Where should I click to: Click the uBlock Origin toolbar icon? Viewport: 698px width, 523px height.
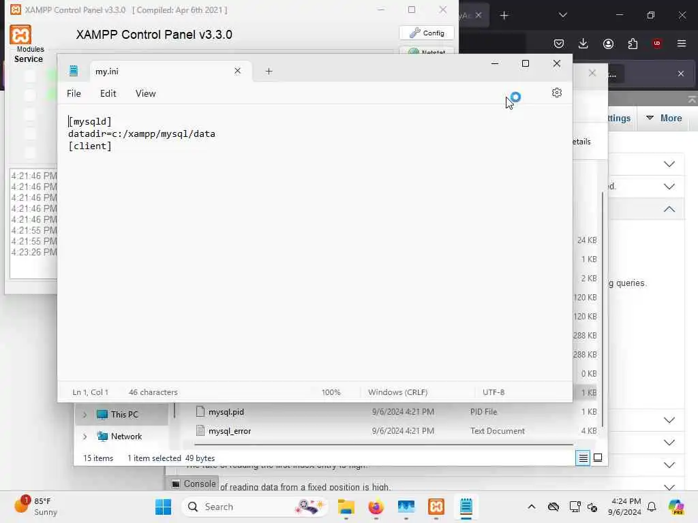tap(656, 44)
